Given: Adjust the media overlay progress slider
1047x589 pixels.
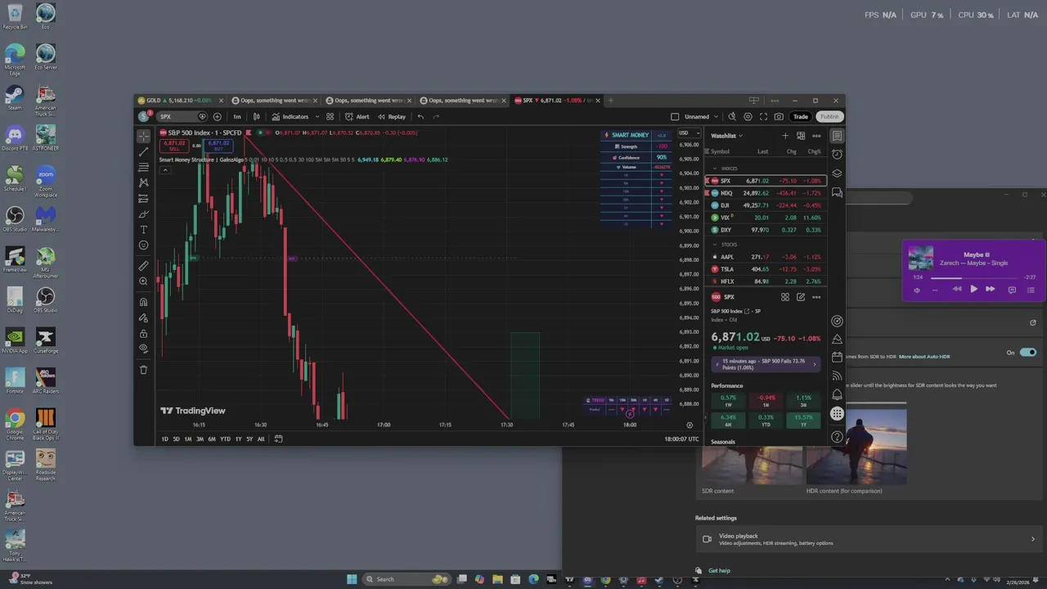Looking at the screenshot, I should 973,278.
